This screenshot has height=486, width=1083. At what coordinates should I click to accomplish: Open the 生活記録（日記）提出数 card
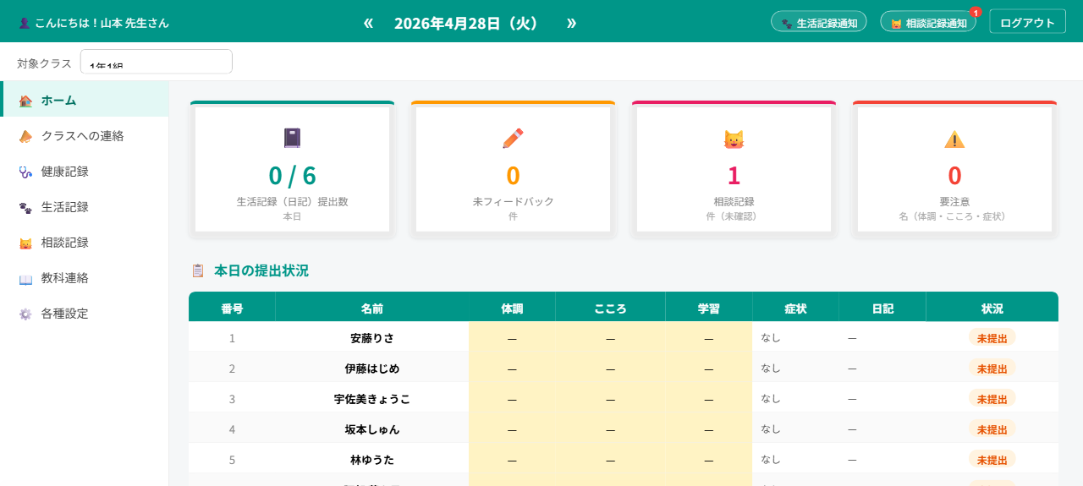292,169
